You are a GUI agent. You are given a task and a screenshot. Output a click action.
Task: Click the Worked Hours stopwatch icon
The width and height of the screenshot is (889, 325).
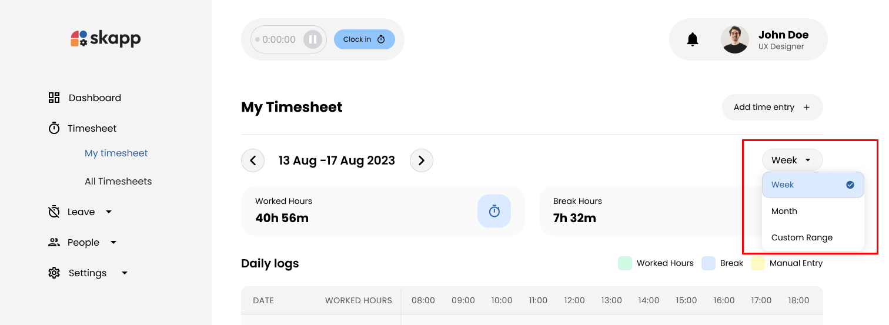[494, 211]
